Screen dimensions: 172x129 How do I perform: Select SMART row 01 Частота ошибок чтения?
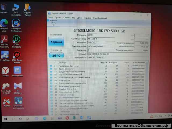coord(97,66)
